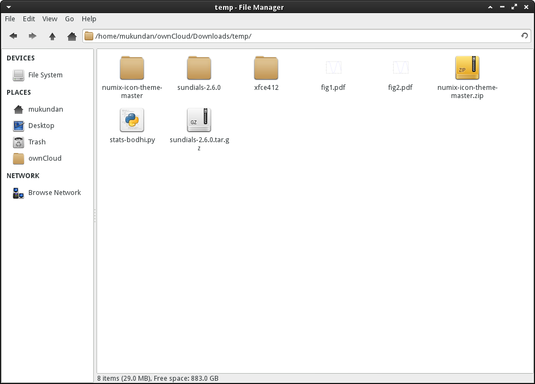Open the View menu
535x384 pixels.
click(x=50, y=19)
